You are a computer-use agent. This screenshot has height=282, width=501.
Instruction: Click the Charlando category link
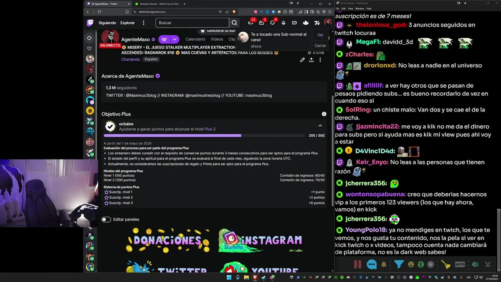pos(130,59)
